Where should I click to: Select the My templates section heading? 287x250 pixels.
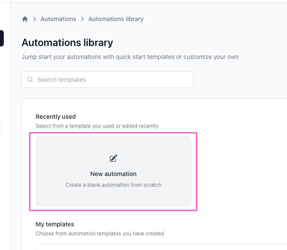click(55, 224)
